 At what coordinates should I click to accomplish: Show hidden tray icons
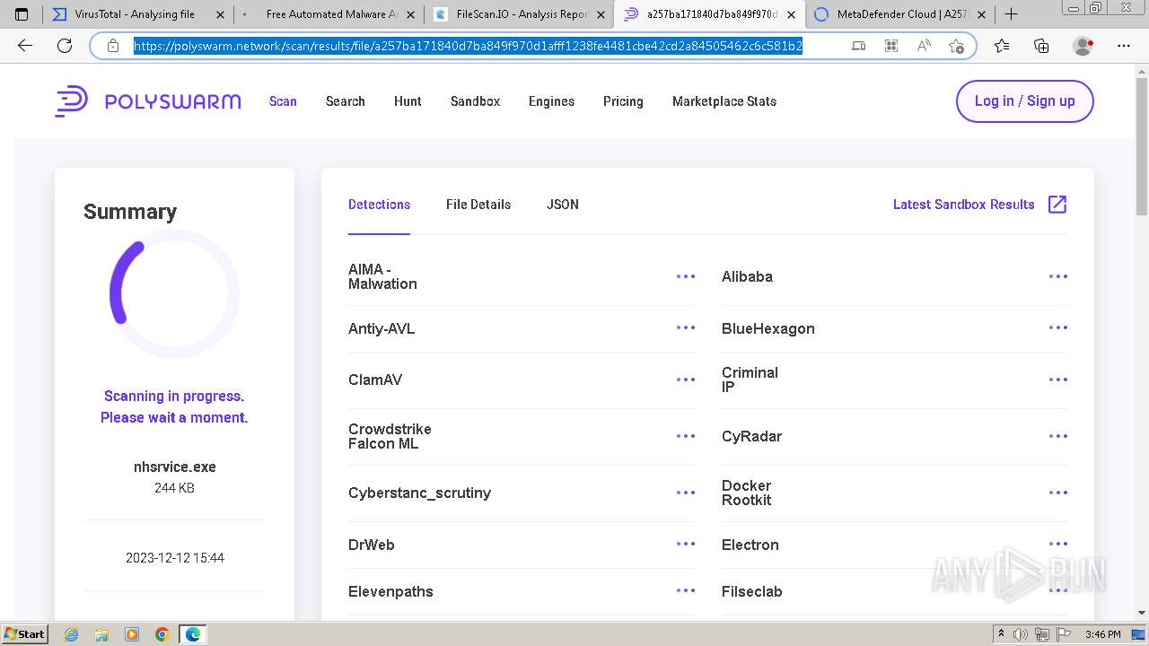(1001, 634)
